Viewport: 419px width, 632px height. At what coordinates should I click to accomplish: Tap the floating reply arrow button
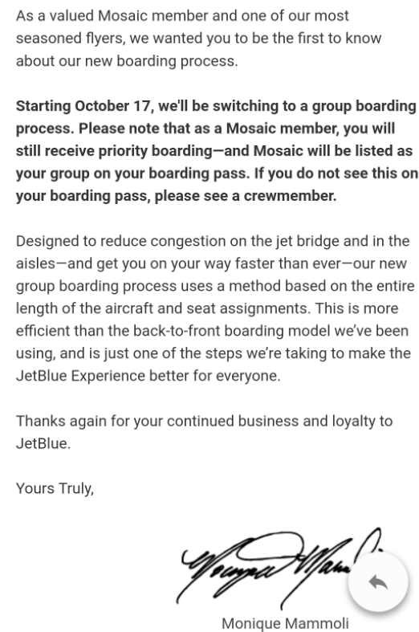(x=378, y=582)
